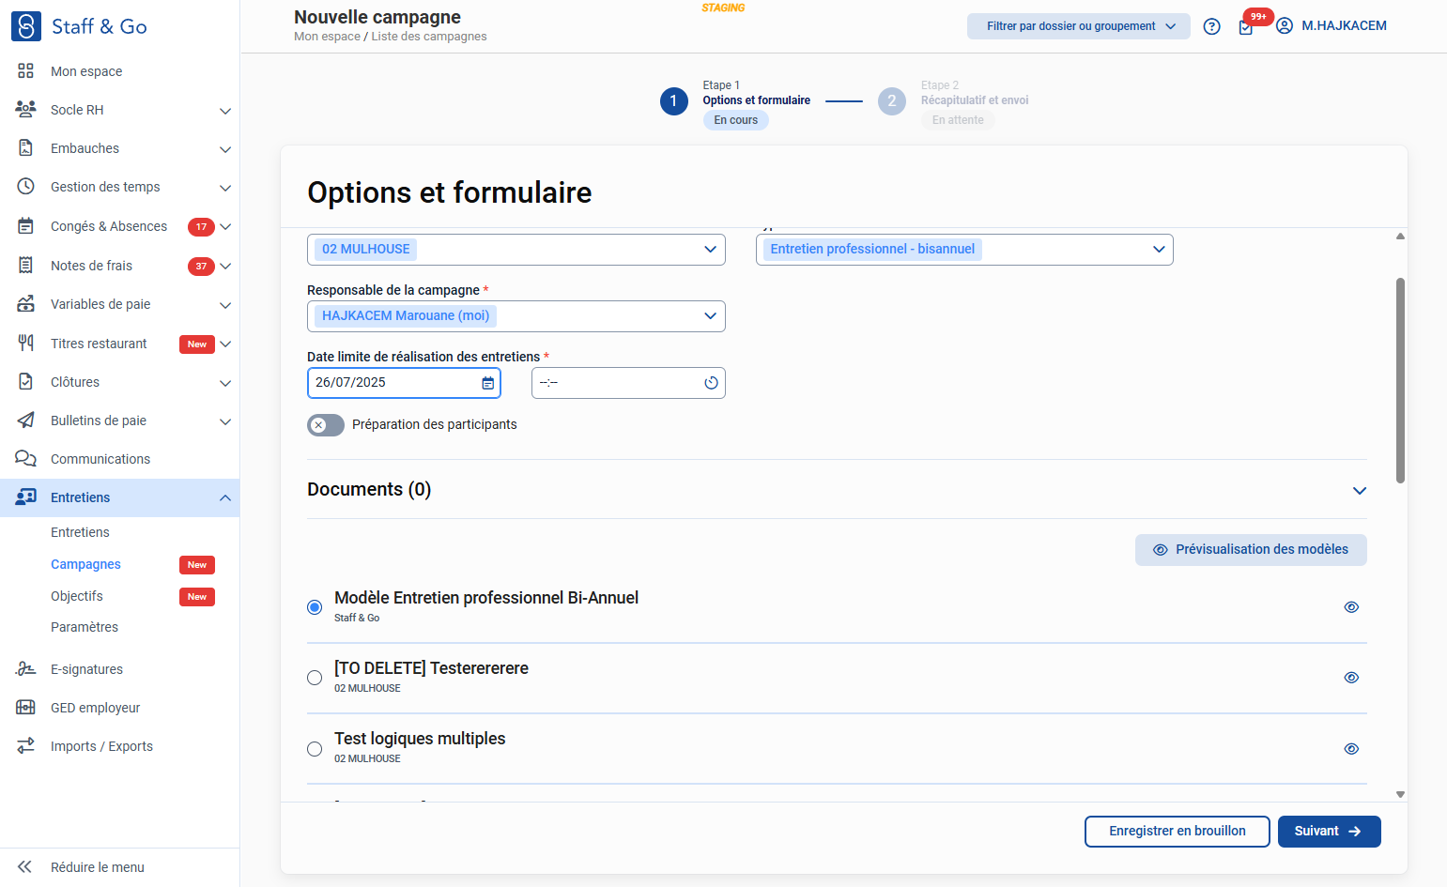Collapse the Entretiens menu chevron

tap(225, 497)
